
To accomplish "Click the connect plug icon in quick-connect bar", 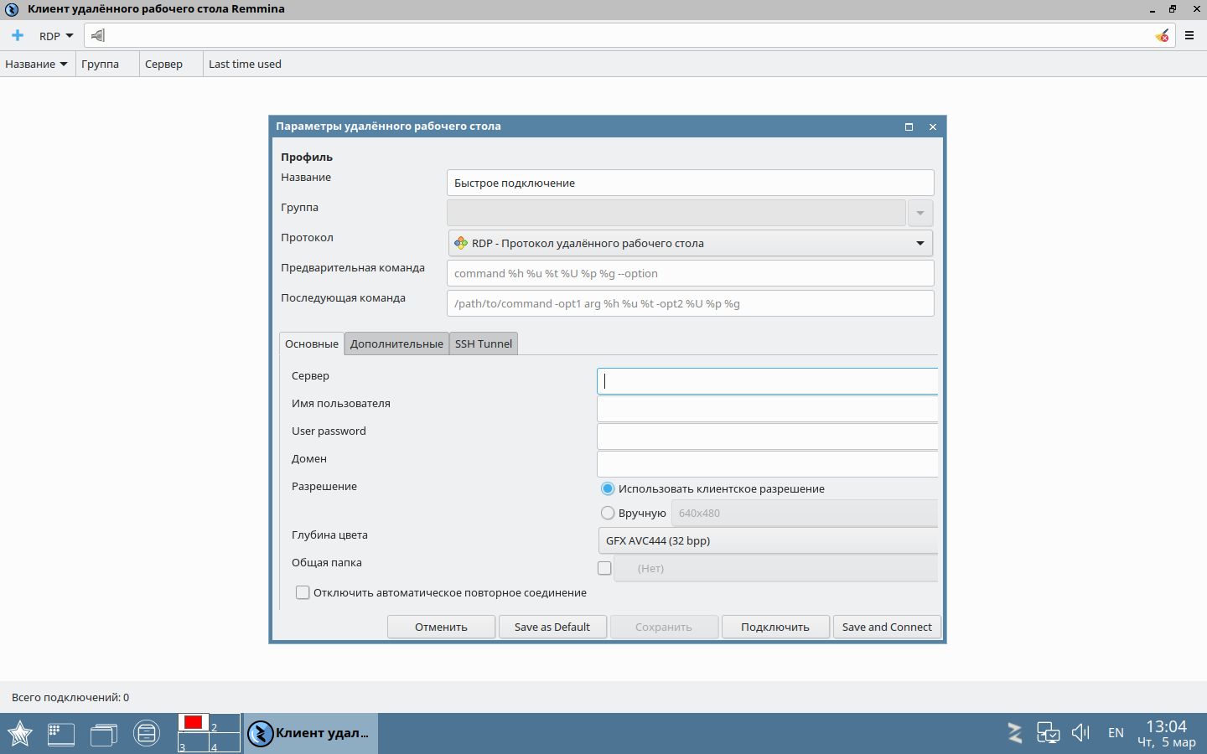I will click(98, 35).
